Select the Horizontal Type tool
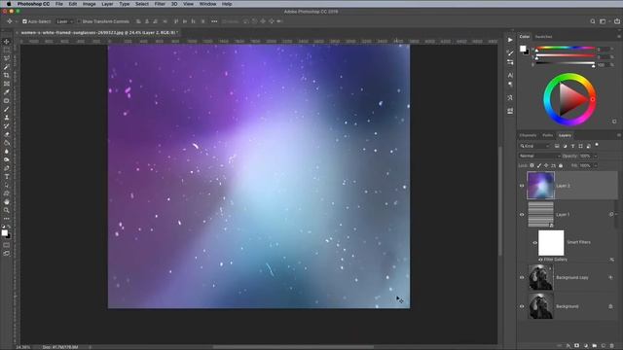This screenshot has width=623, height=350. click(7, 177)
